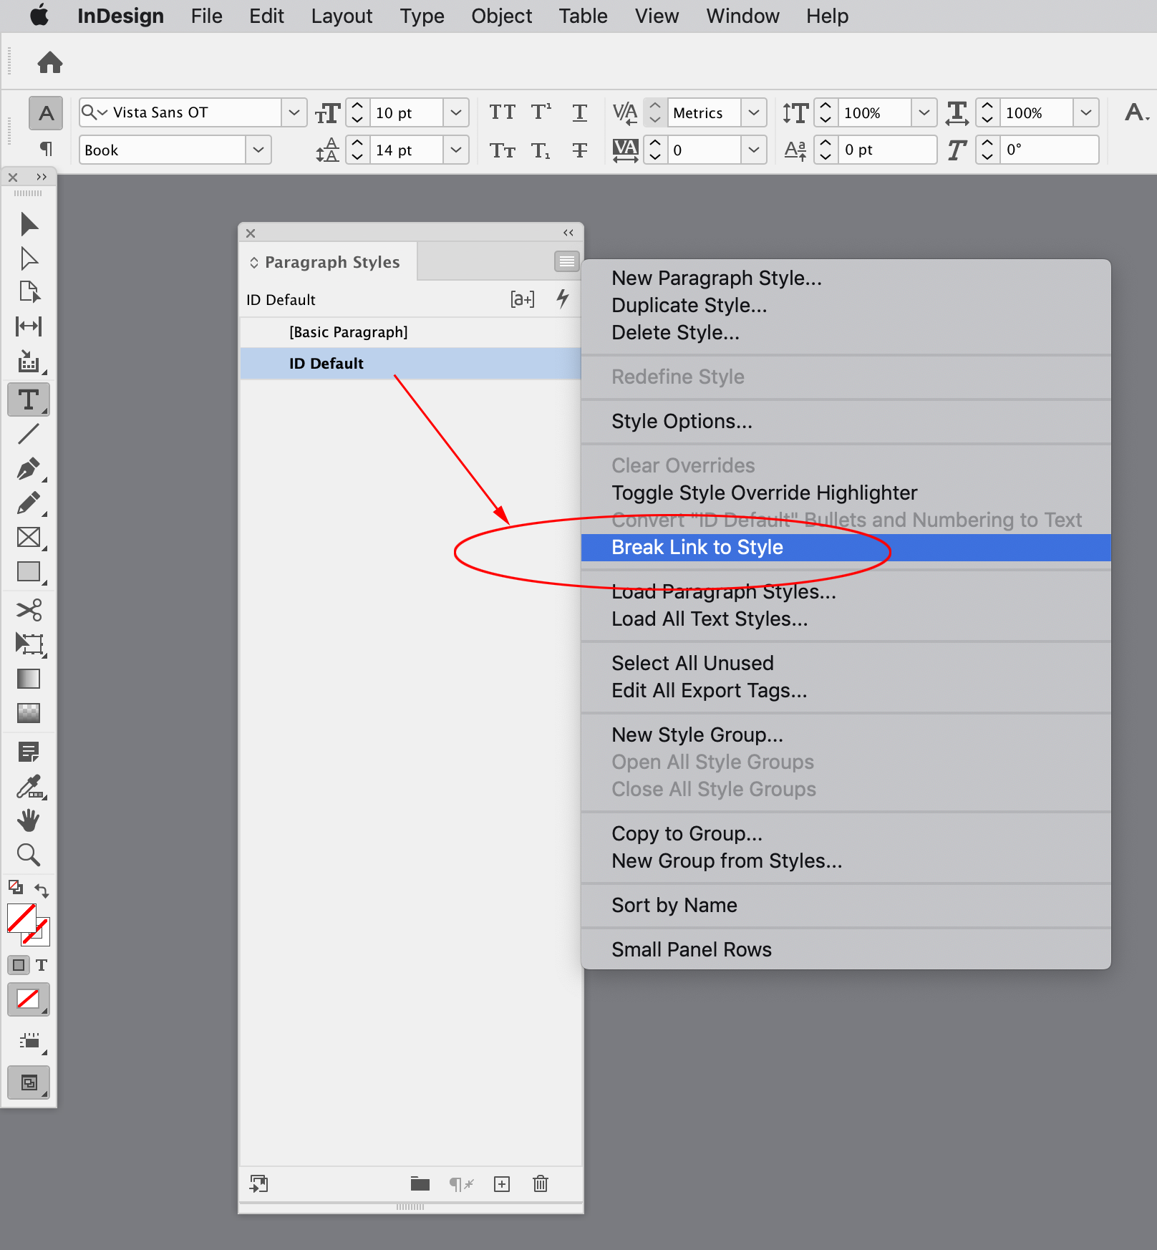Toggle underline formatting
Screen dimensions: 1157x1250
point(579,112)
